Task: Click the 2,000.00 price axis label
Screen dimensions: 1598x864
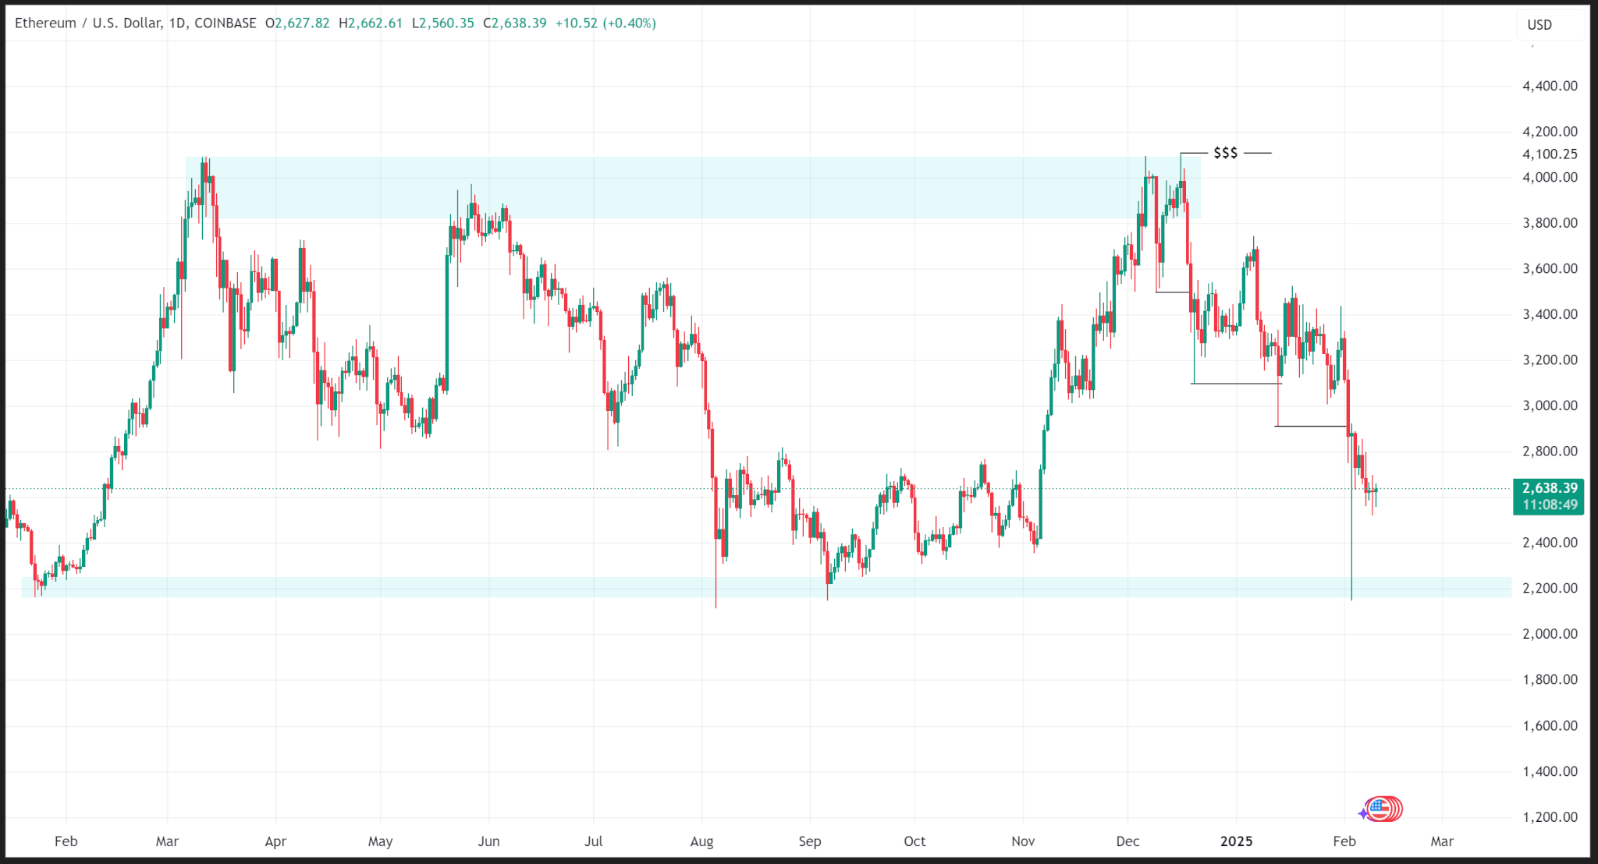Action: (x=1550, y=634)
